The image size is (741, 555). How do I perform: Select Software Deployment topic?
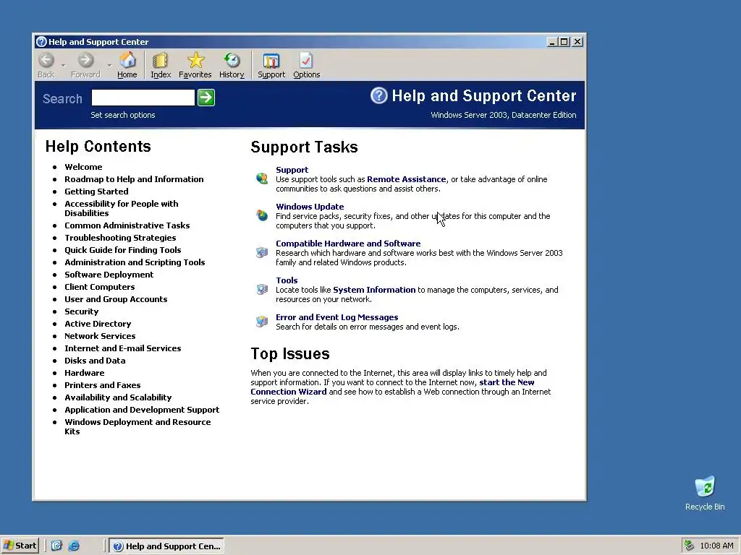[109, 274]
